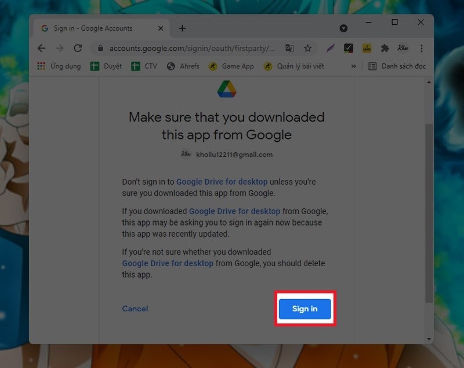
Task: Close the Sign in - Google Accounts tab
Action: [x=161, y=28]
